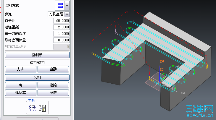Click the 進刀/退刀 section heading
The width and height of the screenshot is (216, 120).
click(37, 63)
